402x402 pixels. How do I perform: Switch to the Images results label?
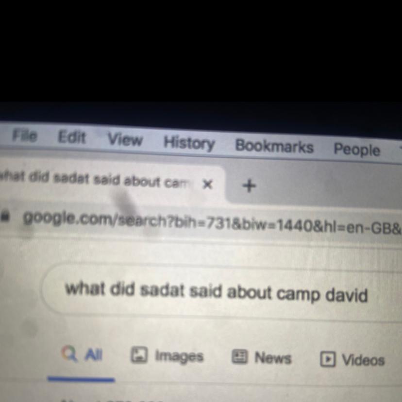pos(179,357)
